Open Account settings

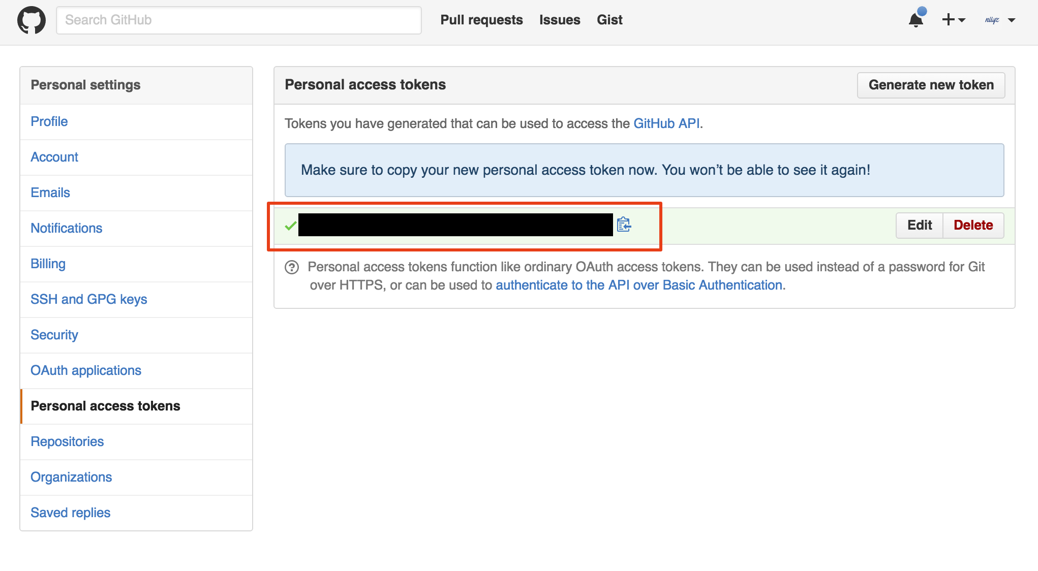136,157
